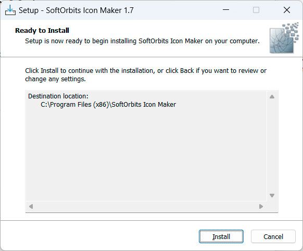This screenshot has width=303, height=251.
Task: Close the Setup window
Action: pyautogui.click(x=287, y=10)
